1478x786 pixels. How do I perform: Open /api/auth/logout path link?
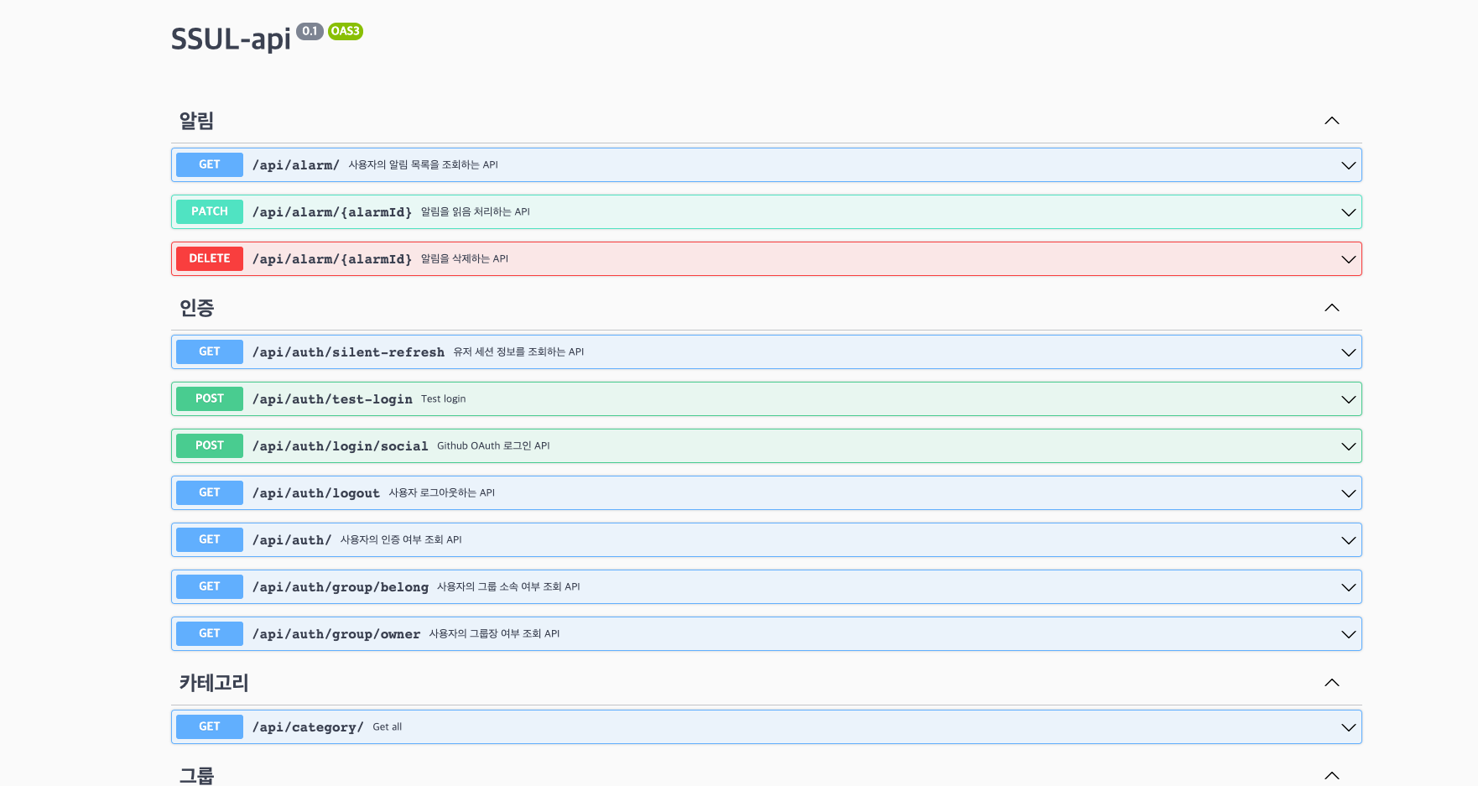point(316,493)
